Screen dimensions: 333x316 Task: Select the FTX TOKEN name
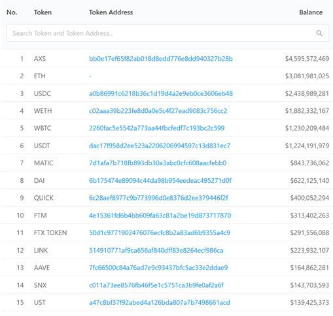[x=50, y=233]
